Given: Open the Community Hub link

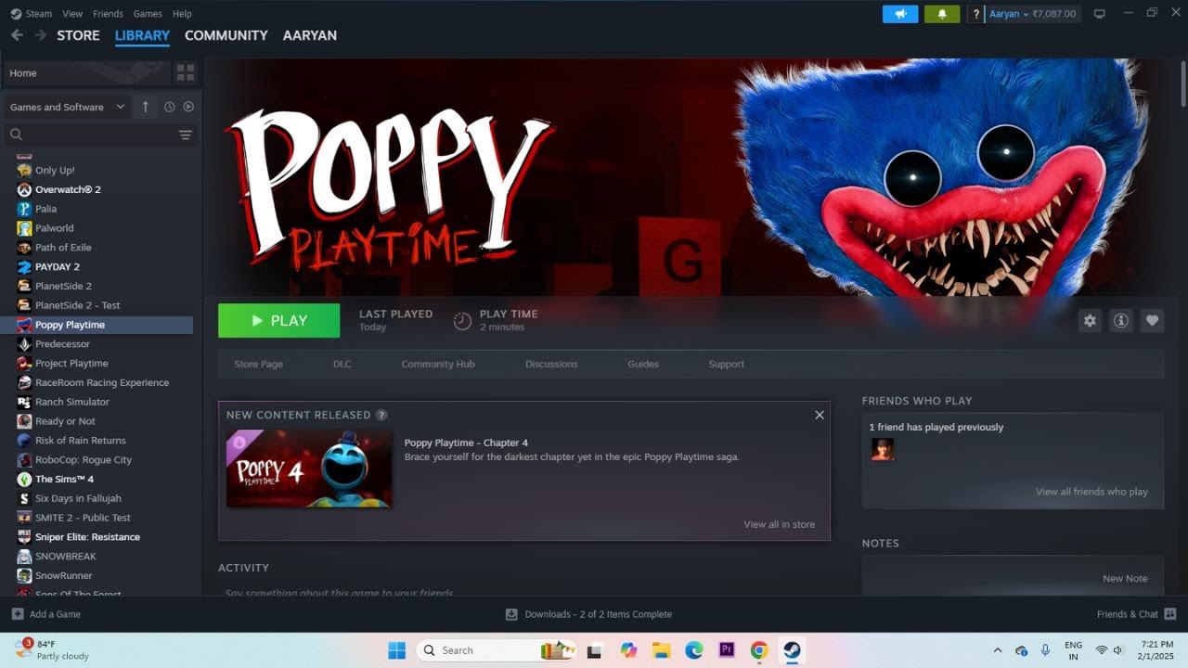Looking at the screenshot, I should pos(438,364).
